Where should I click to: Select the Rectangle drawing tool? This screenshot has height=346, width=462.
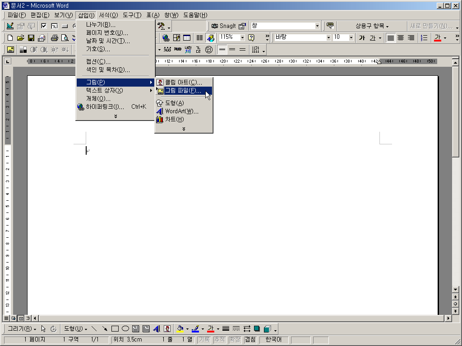click(x=115, y=329)
